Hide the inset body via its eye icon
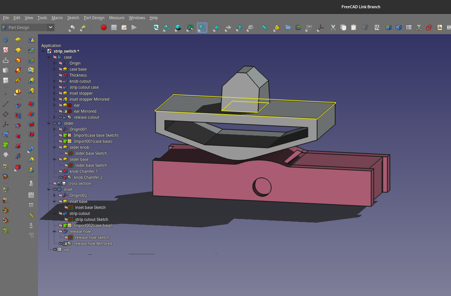The height and width of the screenshot is (296, 451). coord(55,189)
